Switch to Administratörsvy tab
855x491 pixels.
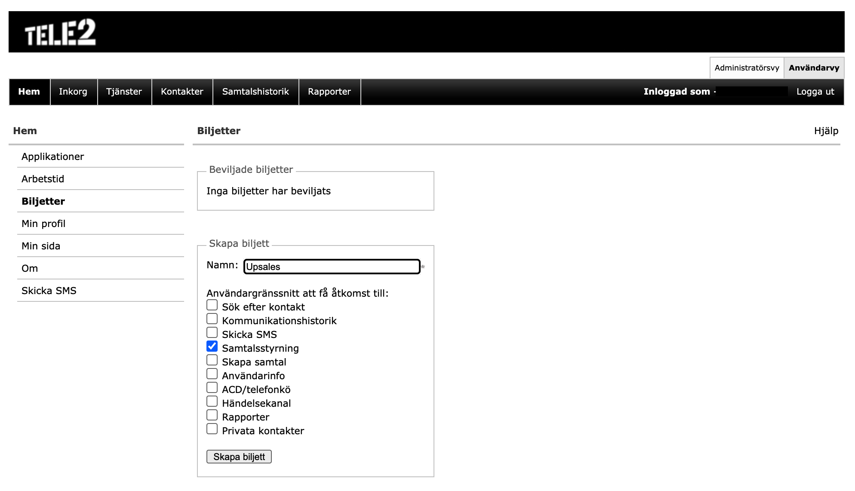[747, 68]
